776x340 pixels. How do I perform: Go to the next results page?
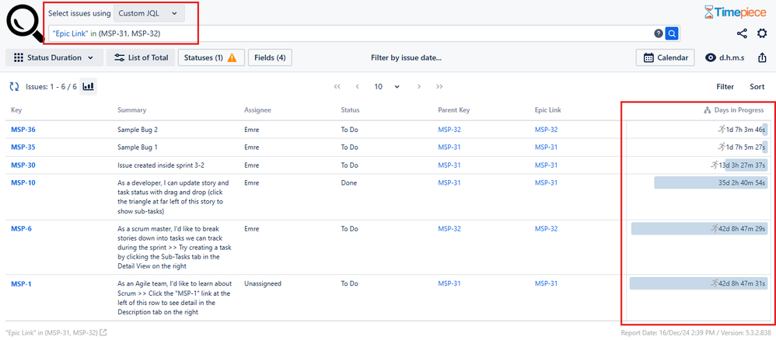click(419, 86)
